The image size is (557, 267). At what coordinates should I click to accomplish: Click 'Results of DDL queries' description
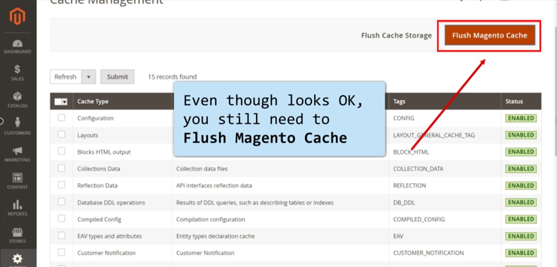(x=255, y=203)
